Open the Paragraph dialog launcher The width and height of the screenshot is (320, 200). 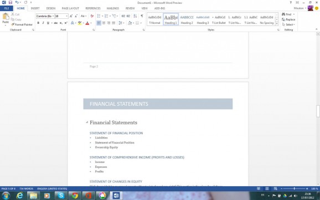143,30
